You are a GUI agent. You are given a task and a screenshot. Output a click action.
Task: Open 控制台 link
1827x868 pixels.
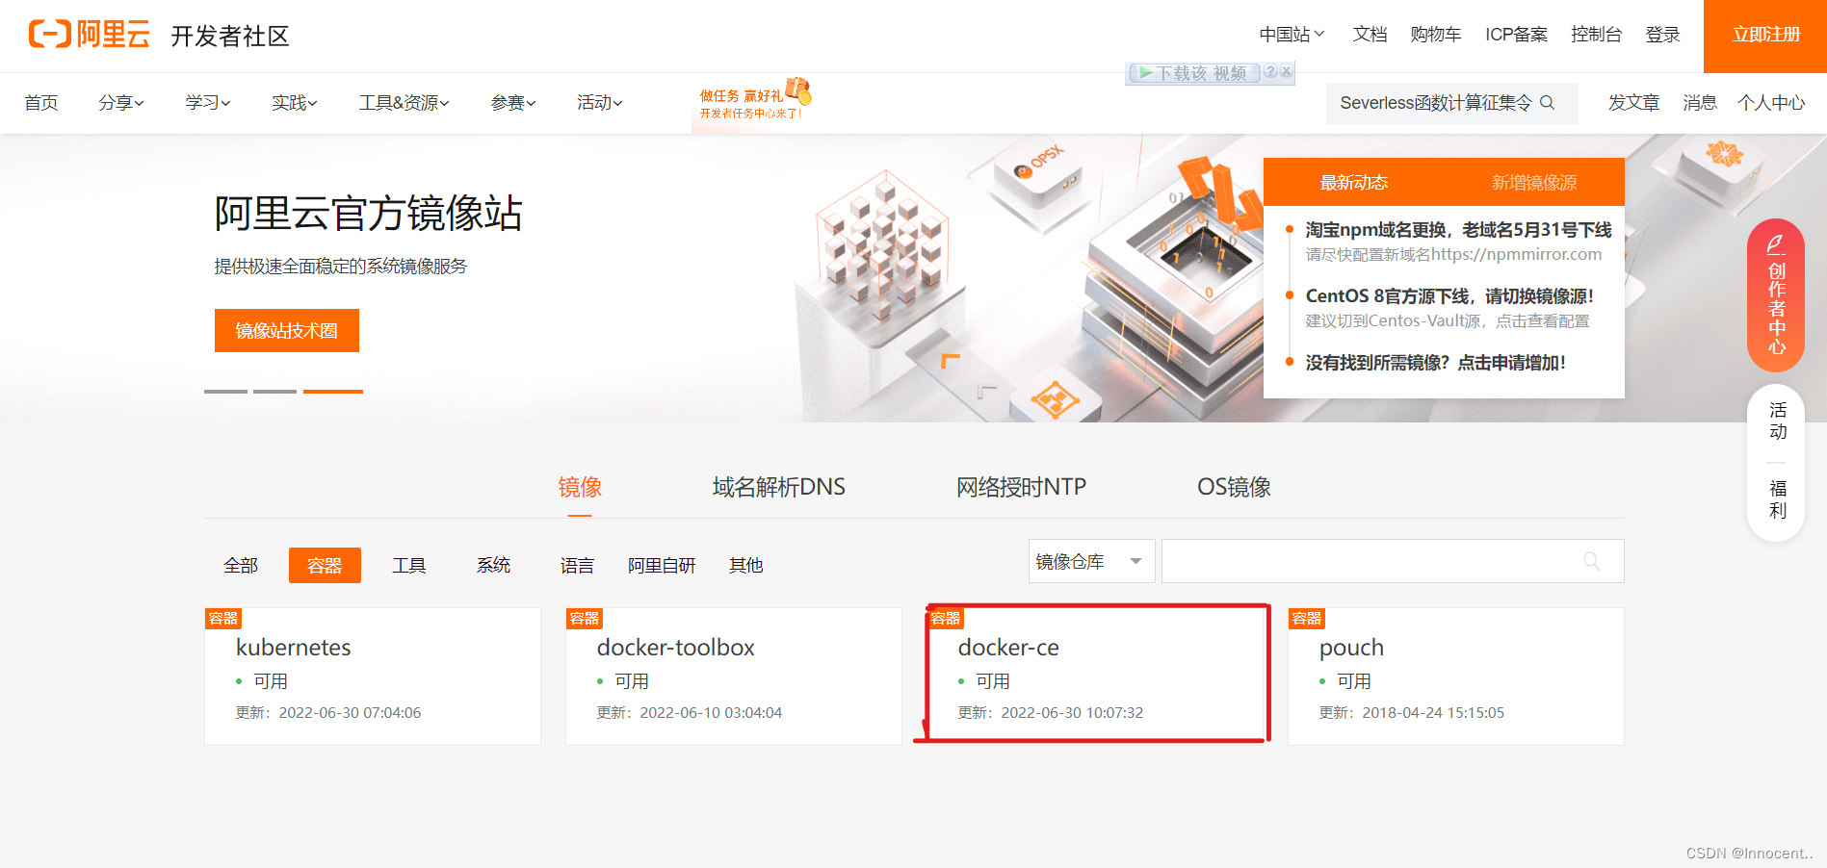(1596, 35)
